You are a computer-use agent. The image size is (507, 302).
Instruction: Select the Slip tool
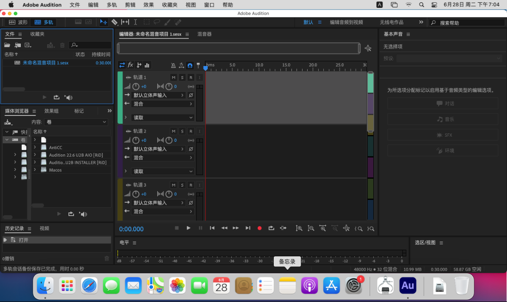(125, 22)
